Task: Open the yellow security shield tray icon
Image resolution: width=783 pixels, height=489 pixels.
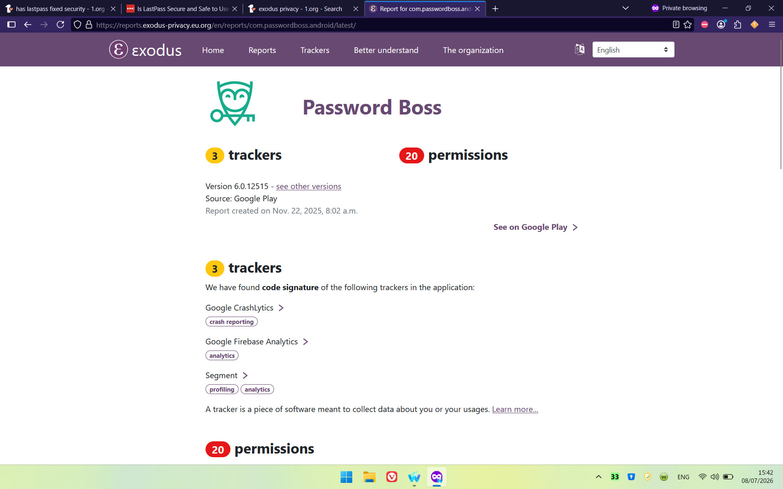Action: point(647,477)
